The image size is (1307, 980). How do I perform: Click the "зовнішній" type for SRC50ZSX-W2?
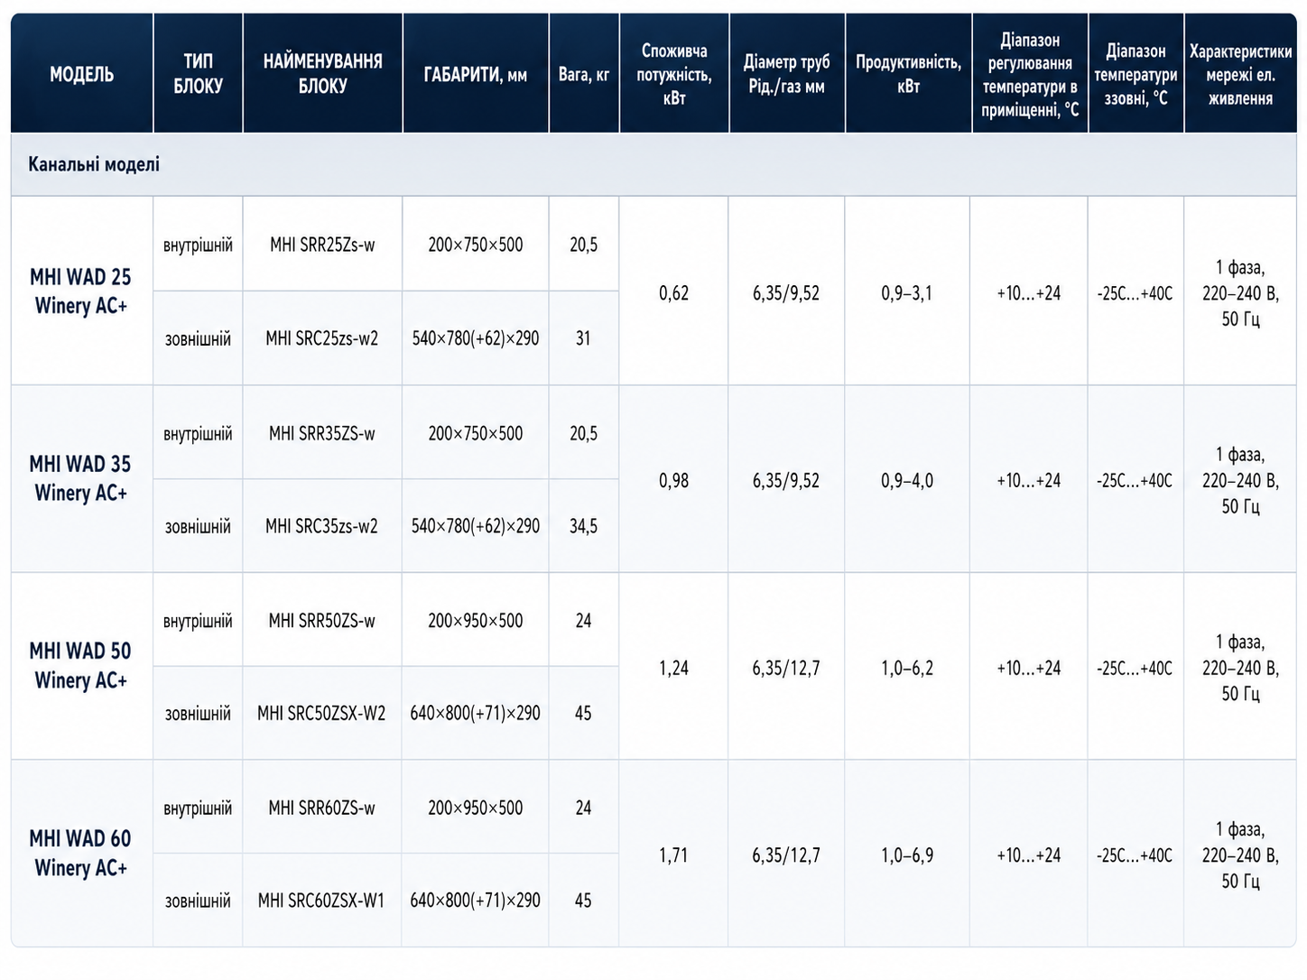click(x=198, y=714)
